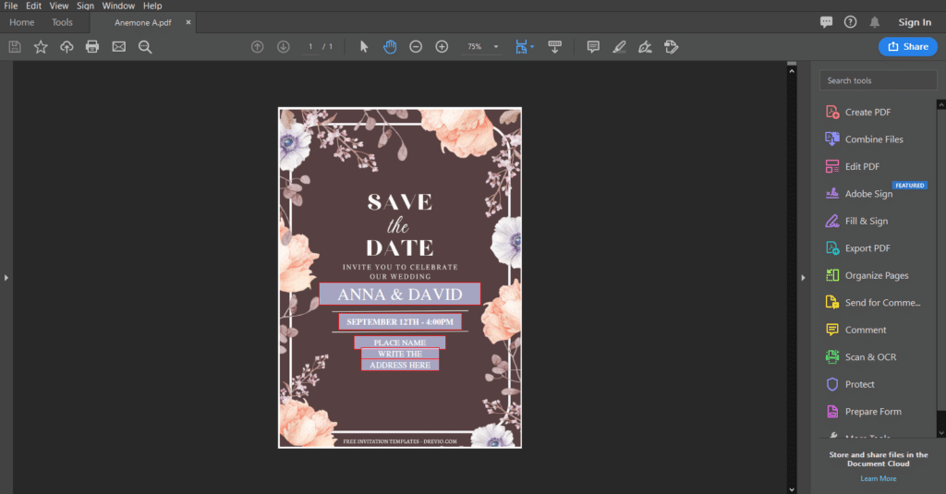Choose the Selection arrow tool

tap(364, 46)
